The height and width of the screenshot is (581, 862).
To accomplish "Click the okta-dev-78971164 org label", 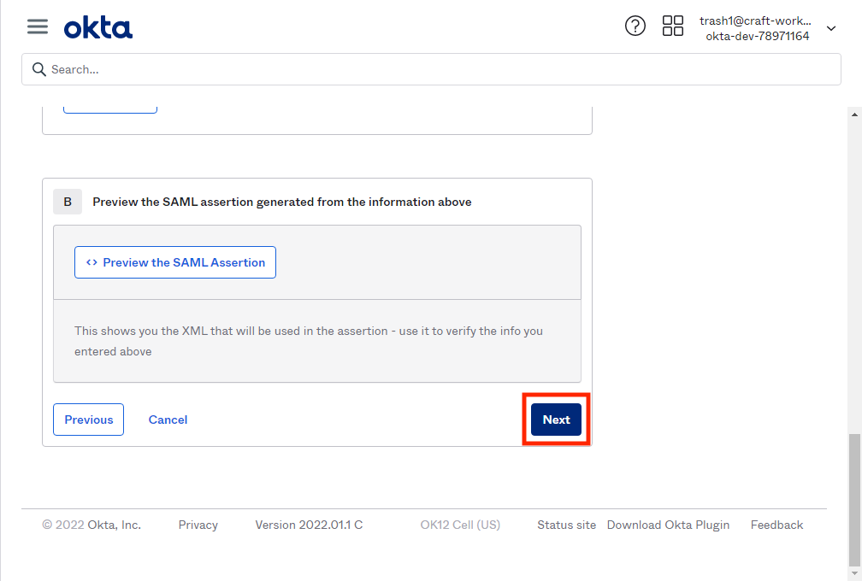I will click(757, 36).
